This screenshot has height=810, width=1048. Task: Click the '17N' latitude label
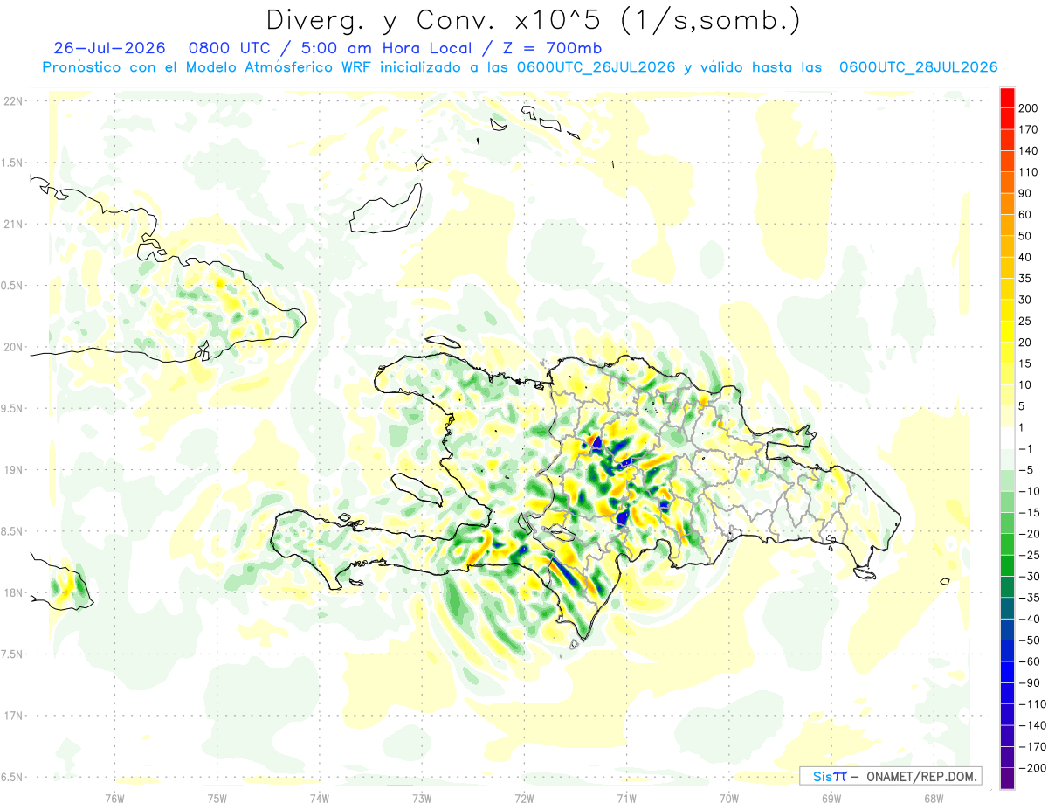12,716
